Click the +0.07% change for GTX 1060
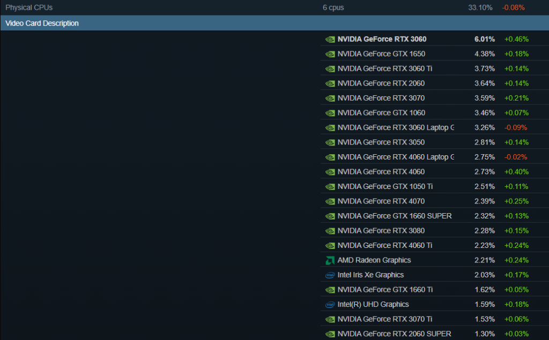This screenshot has width=549, height=340. (516, 112)
